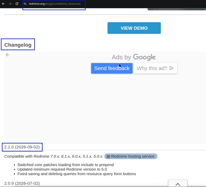Open the Redmine hosting service link
The height and width of the screenshot is (187, 206).
[131, 156]
